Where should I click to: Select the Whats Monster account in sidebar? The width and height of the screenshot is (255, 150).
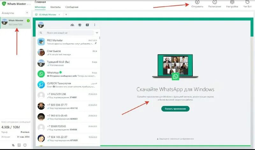15,23
